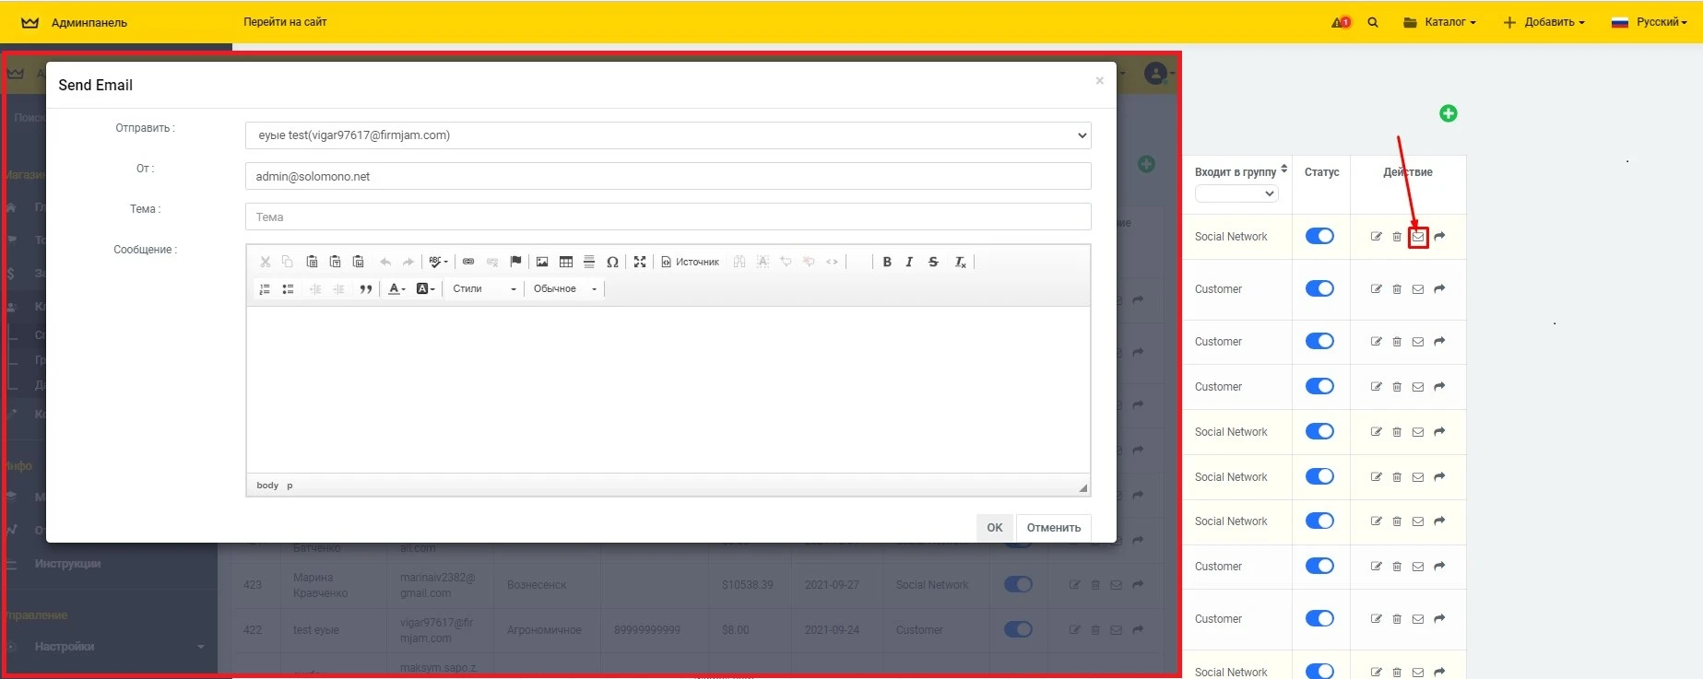The height and width of the screenshot is (679, 1703).
Task: Insert special character with the Omega icon
Action: pos(612,262)
